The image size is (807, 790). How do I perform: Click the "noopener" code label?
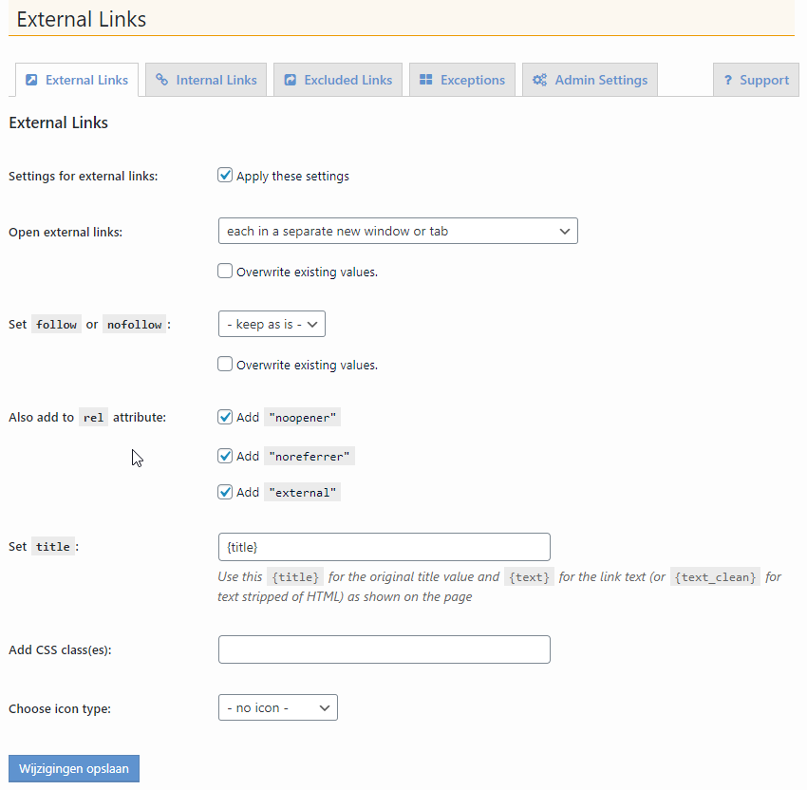tap(302, 418)
